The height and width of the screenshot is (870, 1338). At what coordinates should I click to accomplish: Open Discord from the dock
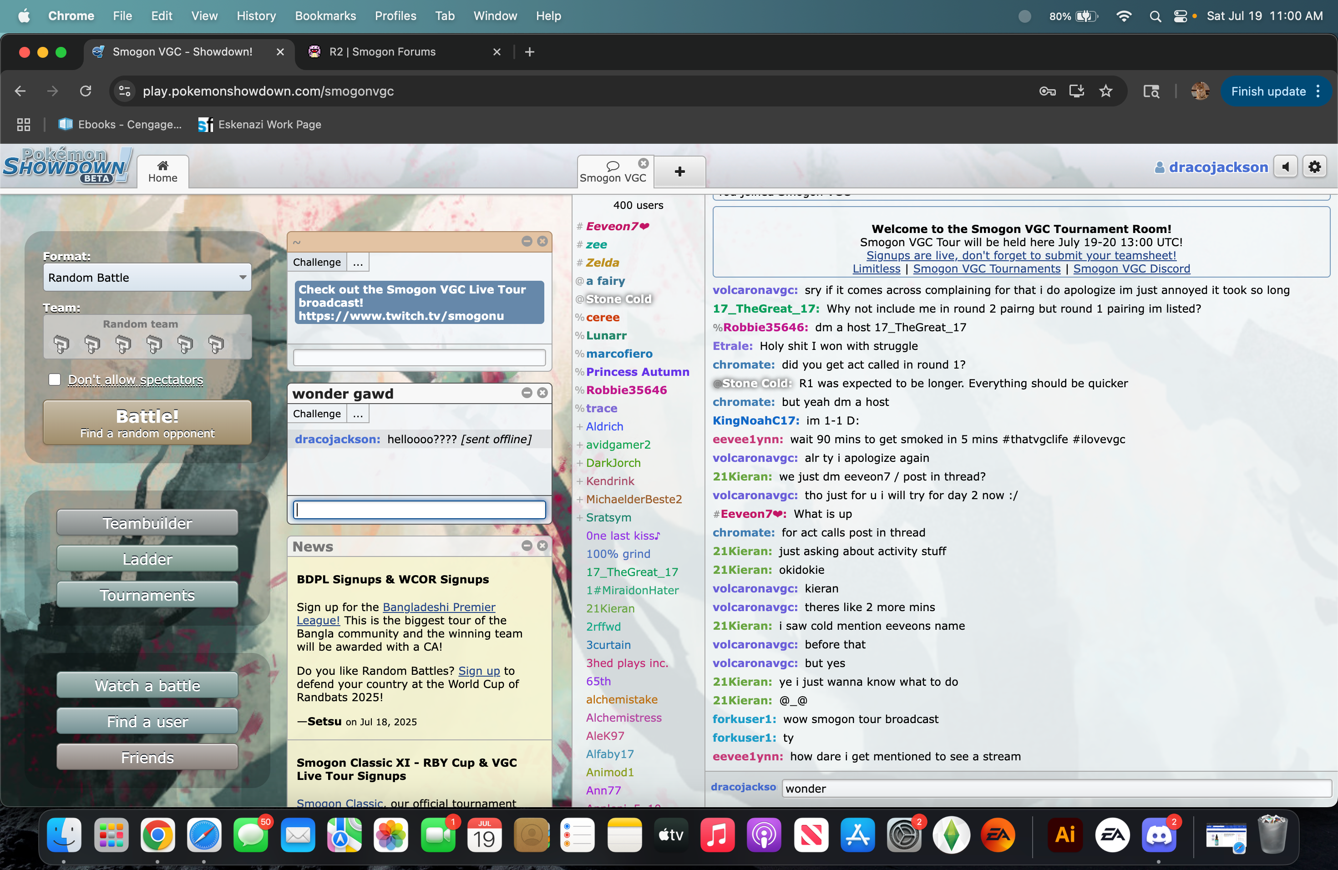1159,836
